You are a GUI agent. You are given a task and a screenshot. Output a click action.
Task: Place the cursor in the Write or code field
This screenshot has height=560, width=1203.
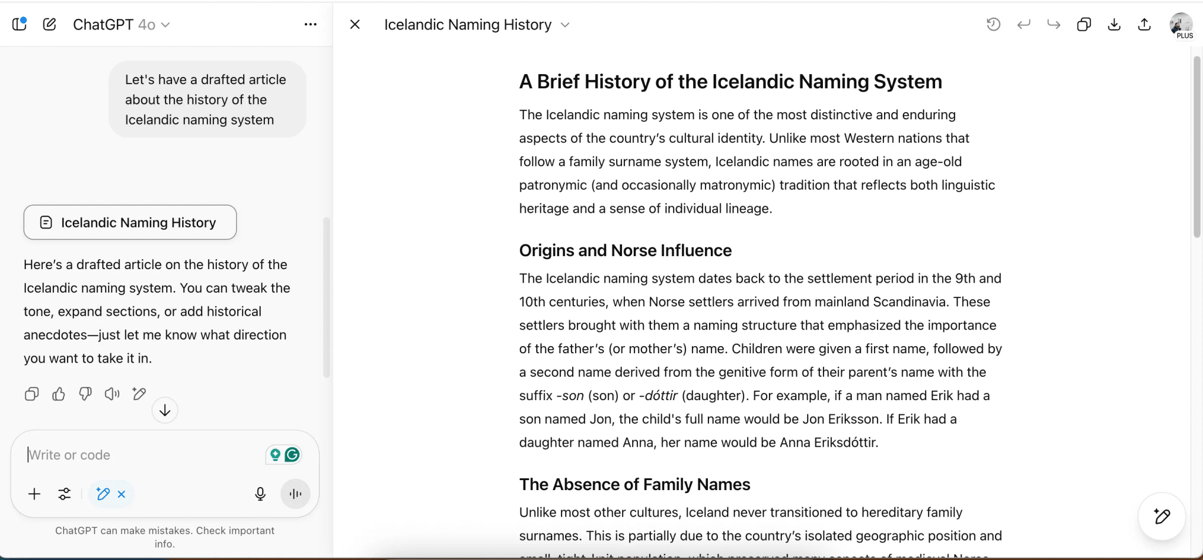tap(147, 454)
